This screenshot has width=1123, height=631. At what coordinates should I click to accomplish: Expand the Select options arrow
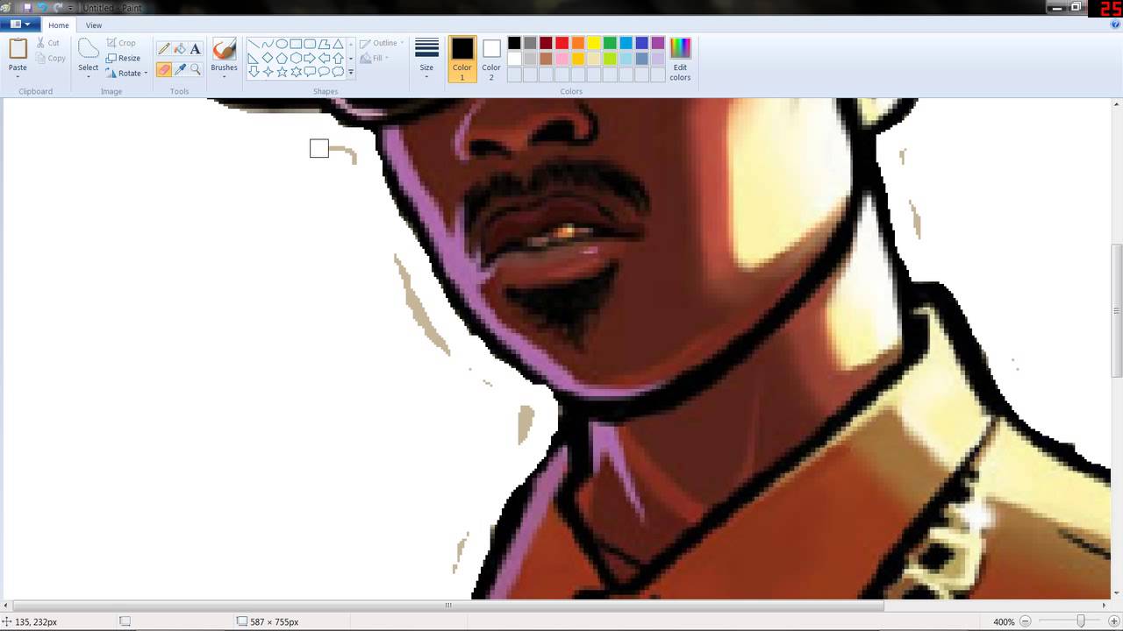[89, 76]
